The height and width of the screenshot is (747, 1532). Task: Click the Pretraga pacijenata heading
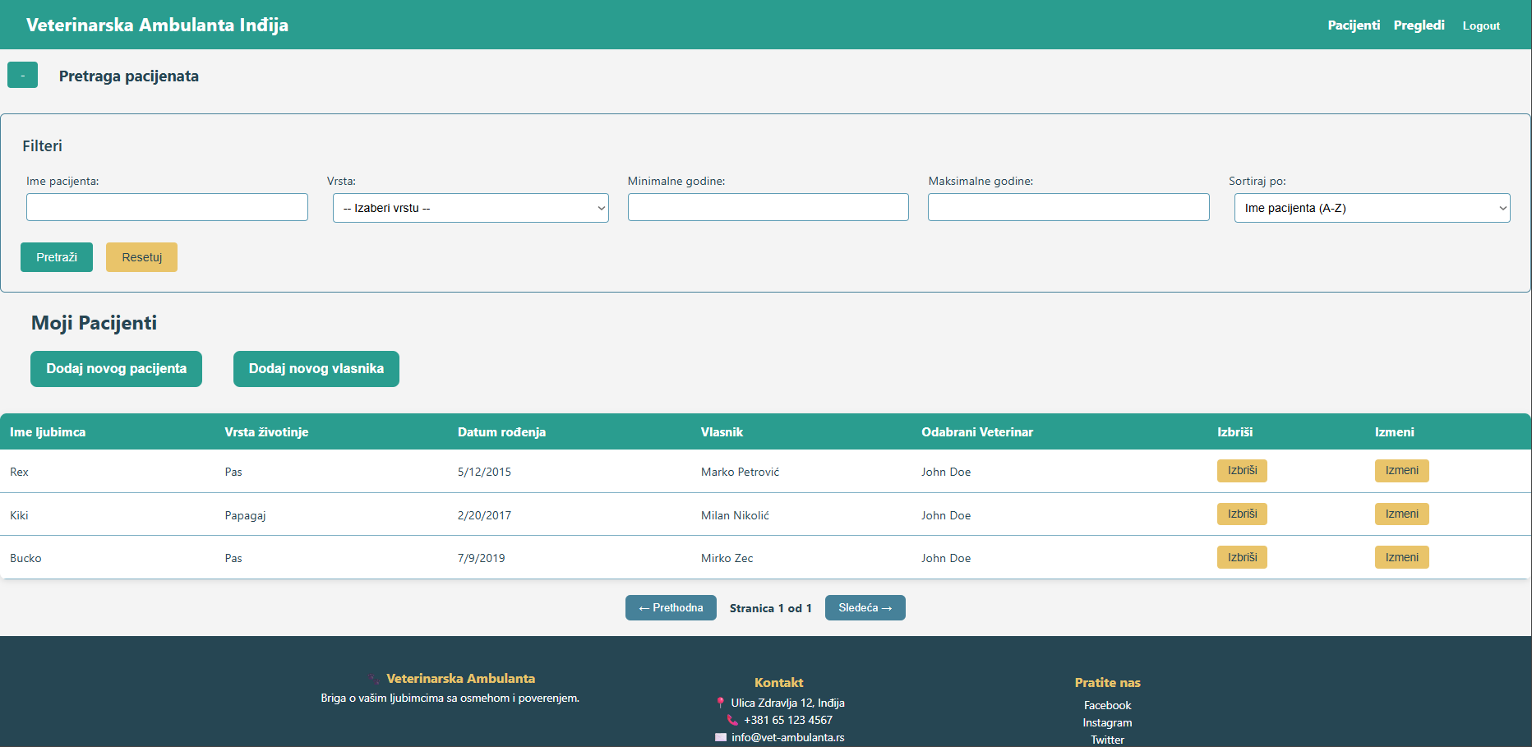tap(129, 76)
